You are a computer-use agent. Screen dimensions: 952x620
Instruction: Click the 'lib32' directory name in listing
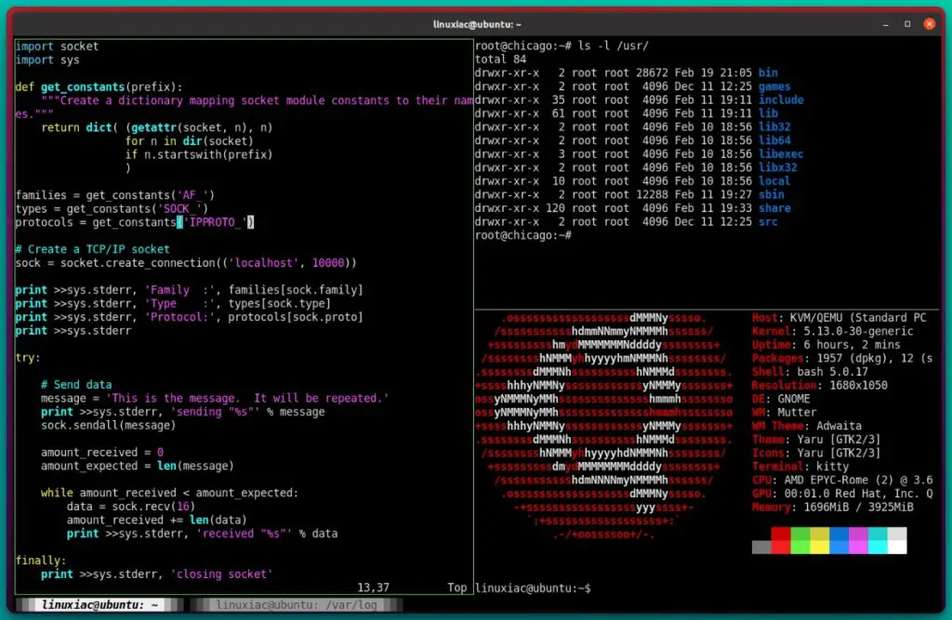(774, 127)
